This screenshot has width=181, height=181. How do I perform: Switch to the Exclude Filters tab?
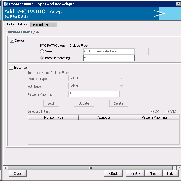click(43, 25)
